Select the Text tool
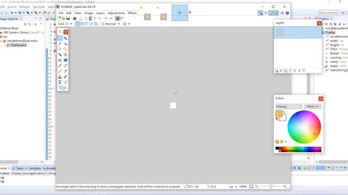 [x=60, y=82]
